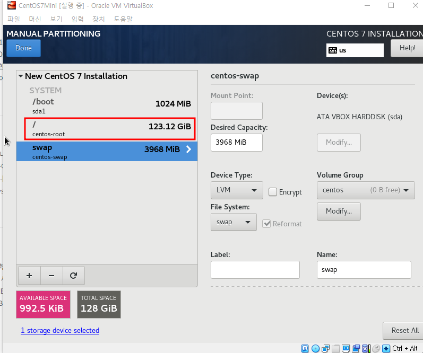Click the VirtualBox shared folders status icon
This screenshot has height=353, width=423.
point(335,348)
